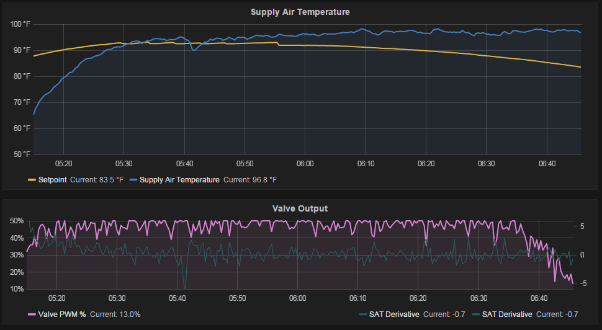Toggle the Valve PWM % series label

(x=62, y=314)
